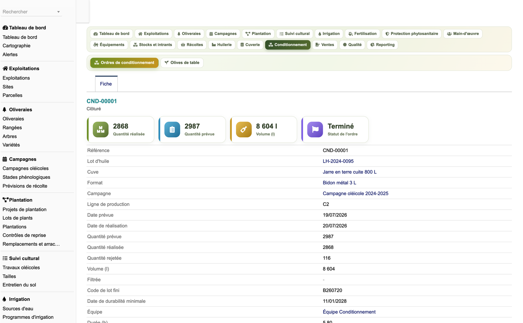Open Tailles in the sidebar

pyautogui.click(x=9, y=276)
